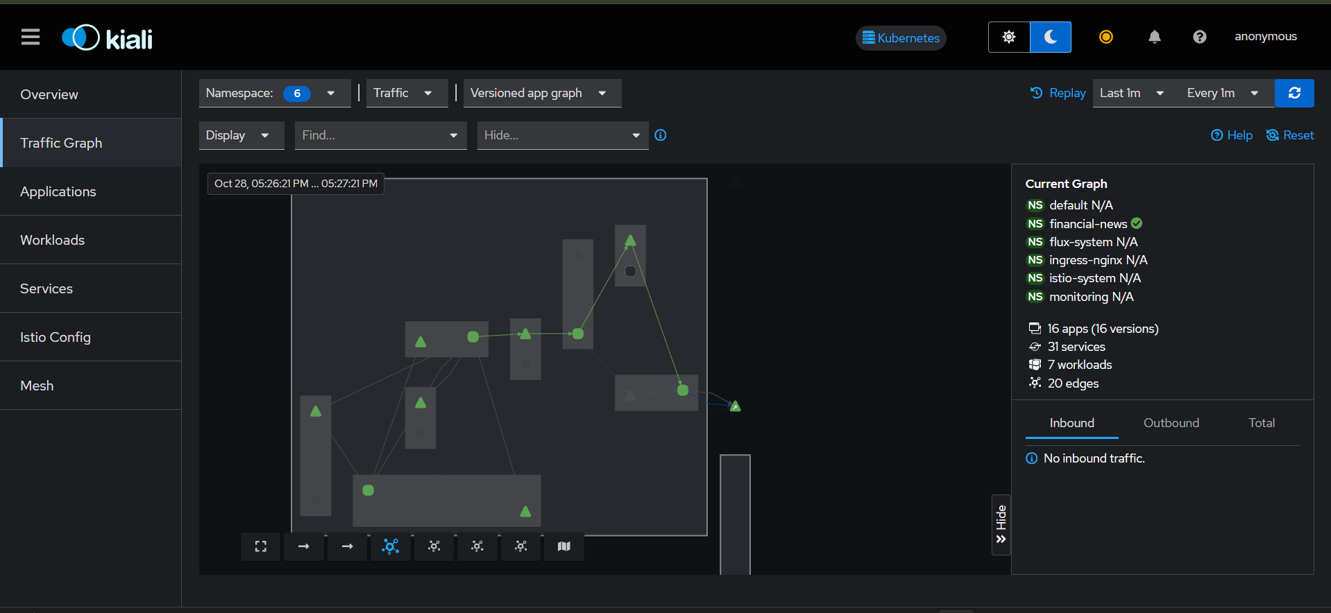
Task: Switch to dark theme
Action: [1051, 37]
